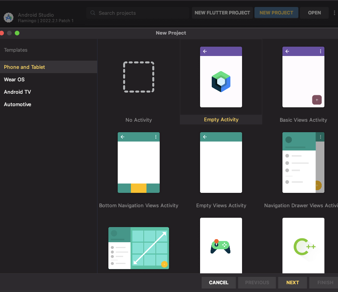Select the Game Activity controller icon template
The image size is (338, 292).
221,245
